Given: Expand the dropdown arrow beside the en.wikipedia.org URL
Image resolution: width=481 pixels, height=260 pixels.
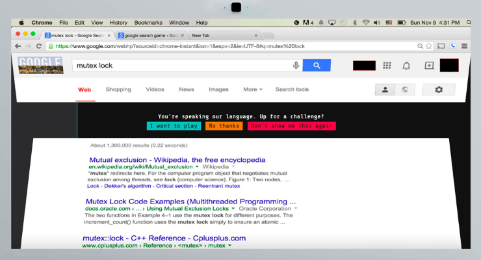Looking at the screenshot, I should pyautogui.click(x=197, y=167).
